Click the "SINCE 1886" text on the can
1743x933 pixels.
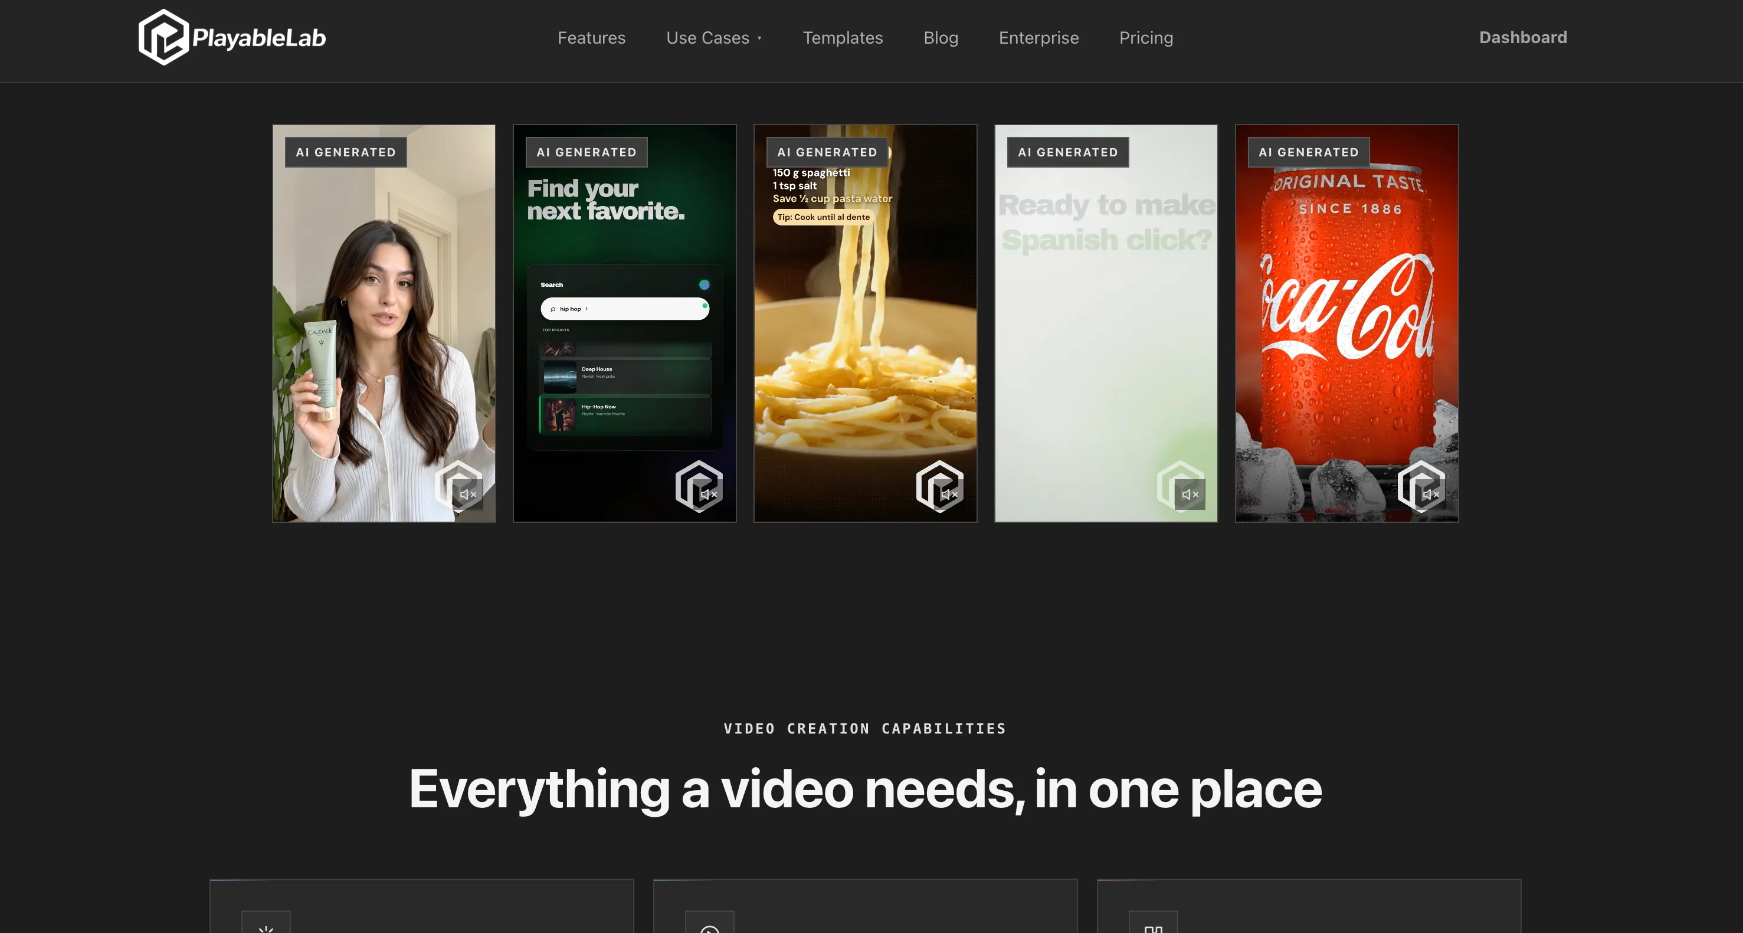pos(1350,209)
